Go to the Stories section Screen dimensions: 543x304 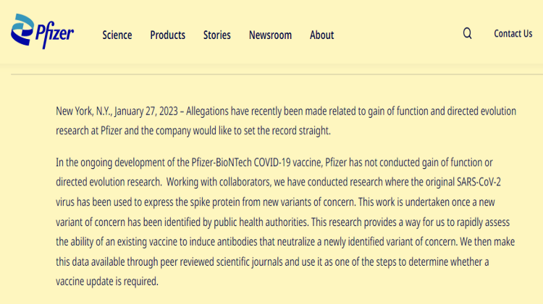[216, 35]
